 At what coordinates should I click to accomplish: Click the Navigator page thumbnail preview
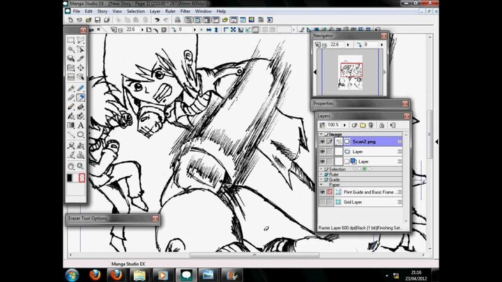350,72
